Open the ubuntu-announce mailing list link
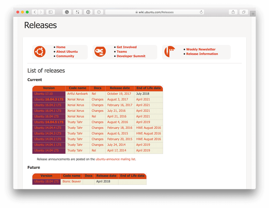The width and height of the screenshot is (269, 208). pyautogui.click(x=116, y=159)
